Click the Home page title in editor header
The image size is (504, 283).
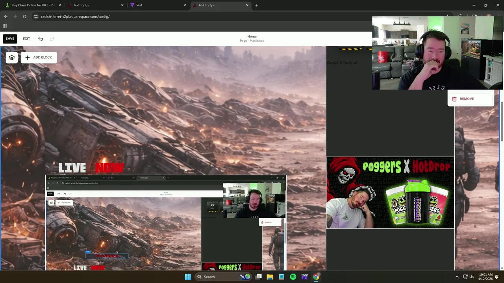point(252,37)
